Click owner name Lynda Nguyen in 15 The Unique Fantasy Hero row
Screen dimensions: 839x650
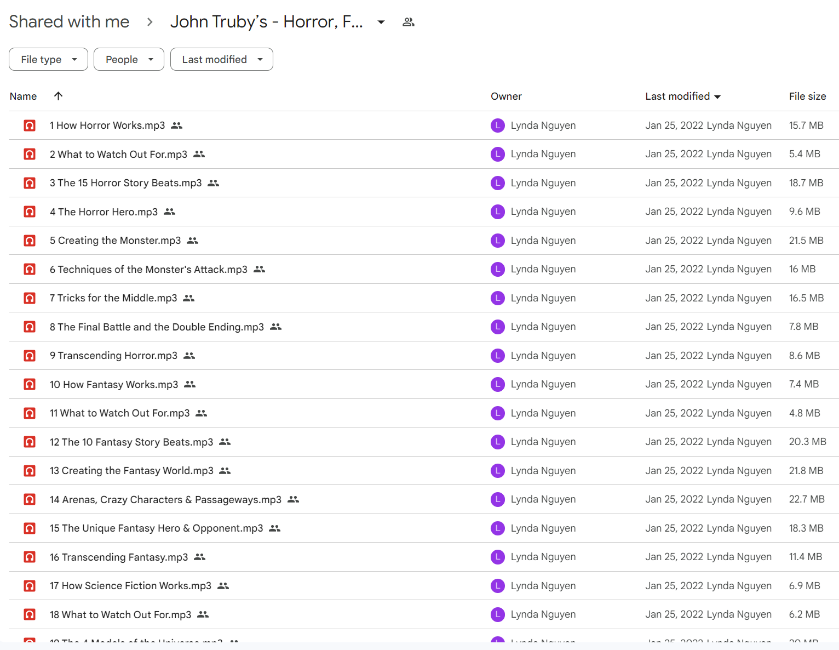[543, 528]
